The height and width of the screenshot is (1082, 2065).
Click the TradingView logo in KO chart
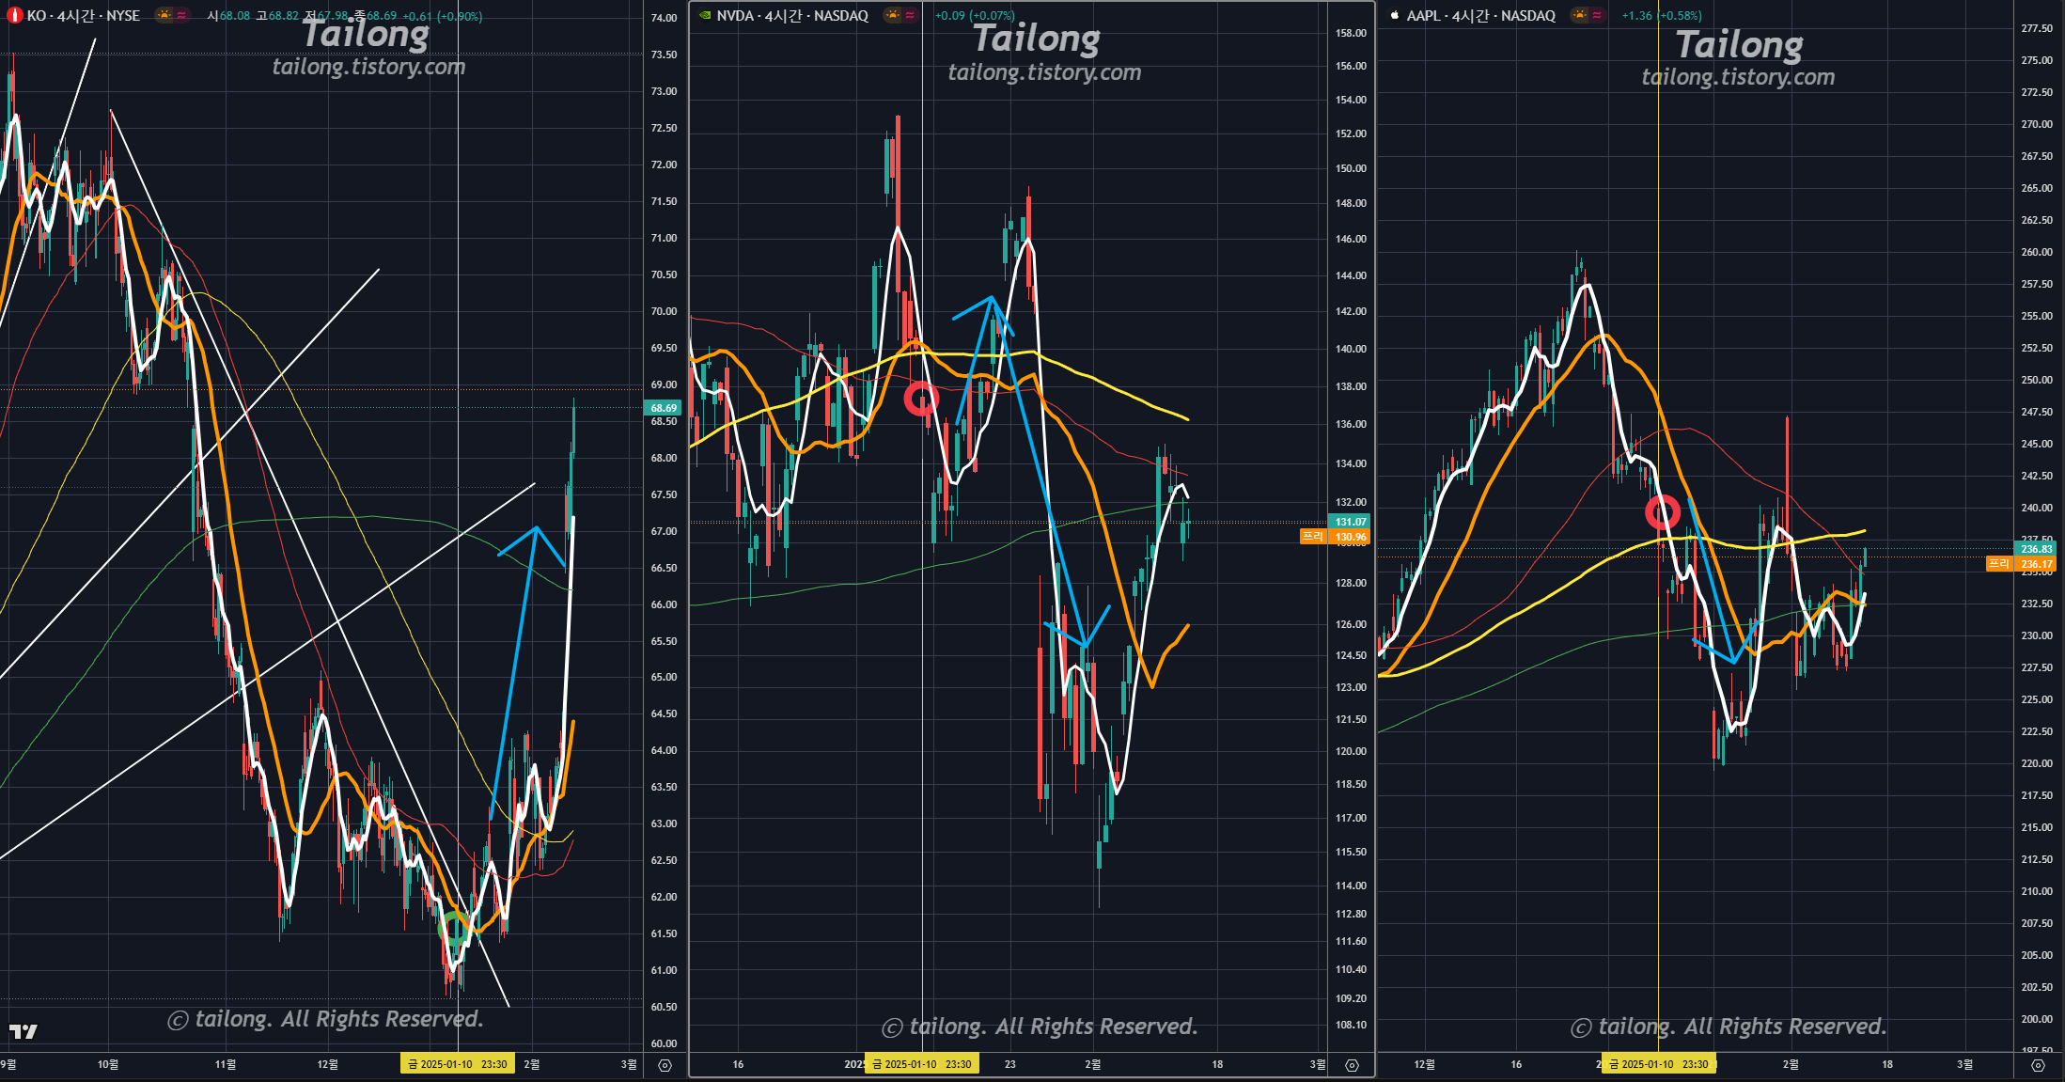point(23,1031)
